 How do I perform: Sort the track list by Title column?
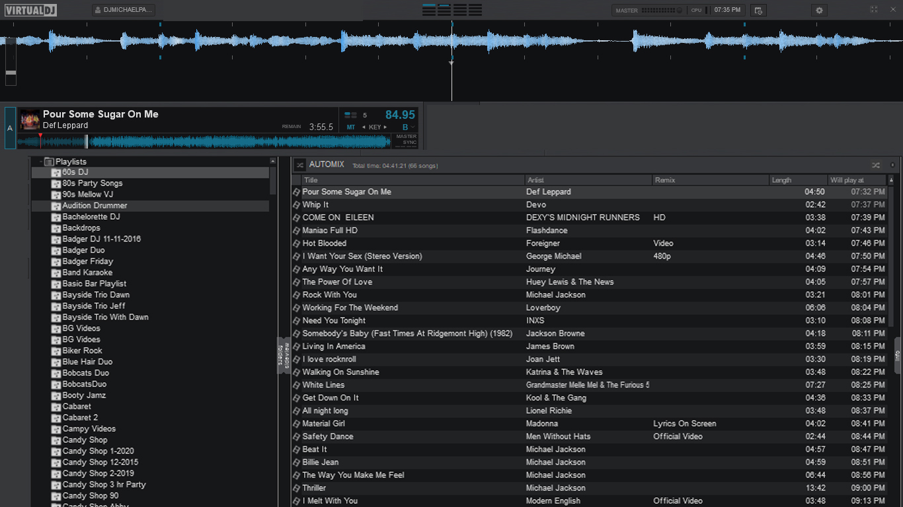tap(413, 180)
